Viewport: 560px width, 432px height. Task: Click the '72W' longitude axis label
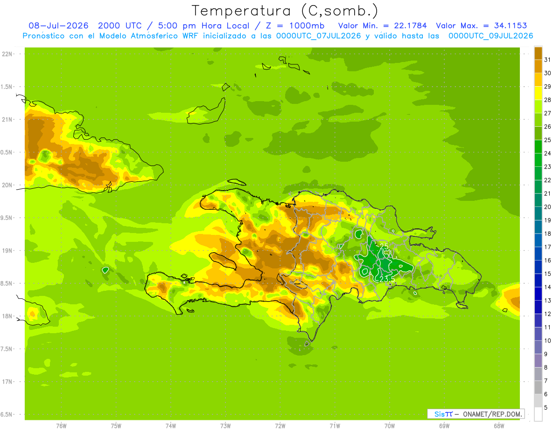tap(280, 426)
